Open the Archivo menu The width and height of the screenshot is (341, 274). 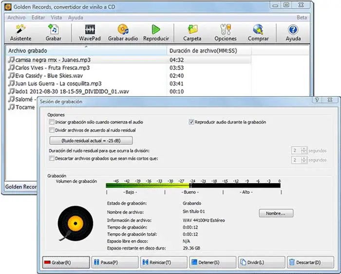tap(17, 17)
